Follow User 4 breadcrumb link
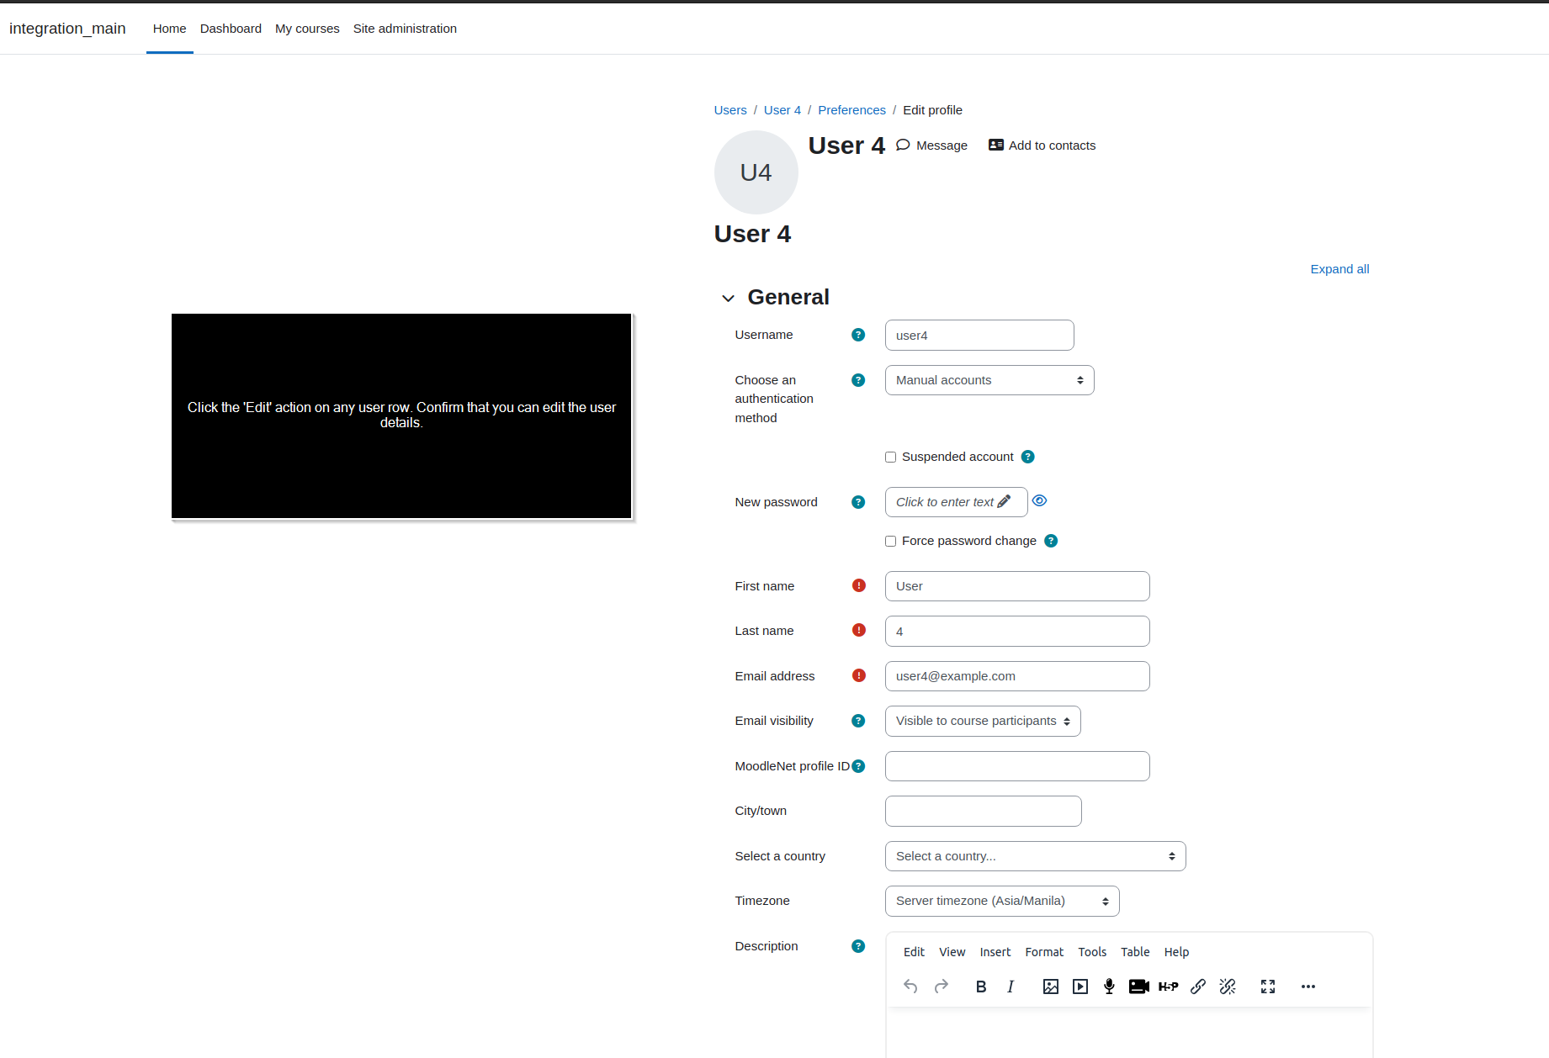Viewport: 1549px width, 1058px height. (782, 110)
